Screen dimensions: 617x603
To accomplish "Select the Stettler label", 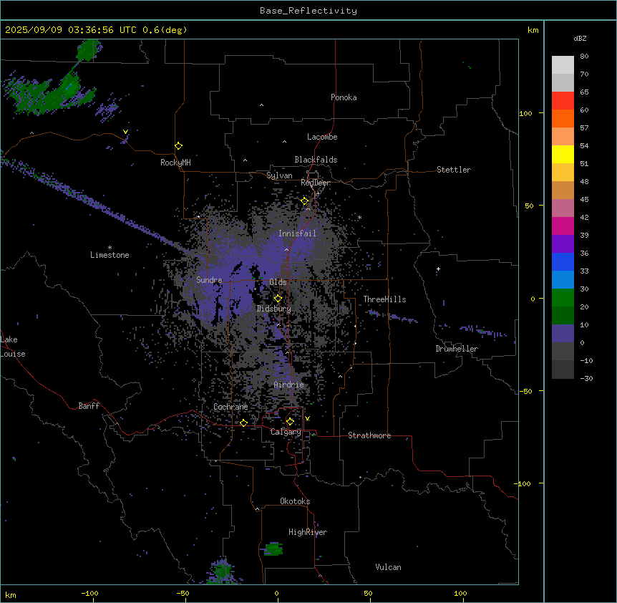I will [454, 170].
